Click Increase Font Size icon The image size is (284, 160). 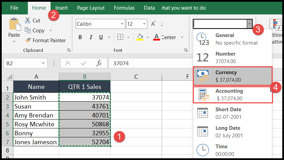coord(153,24)
